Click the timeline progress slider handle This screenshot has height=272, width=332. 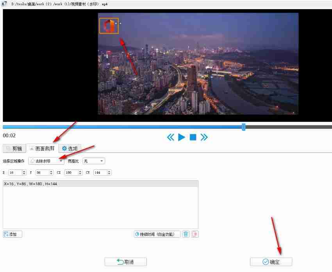coord(243,127)
